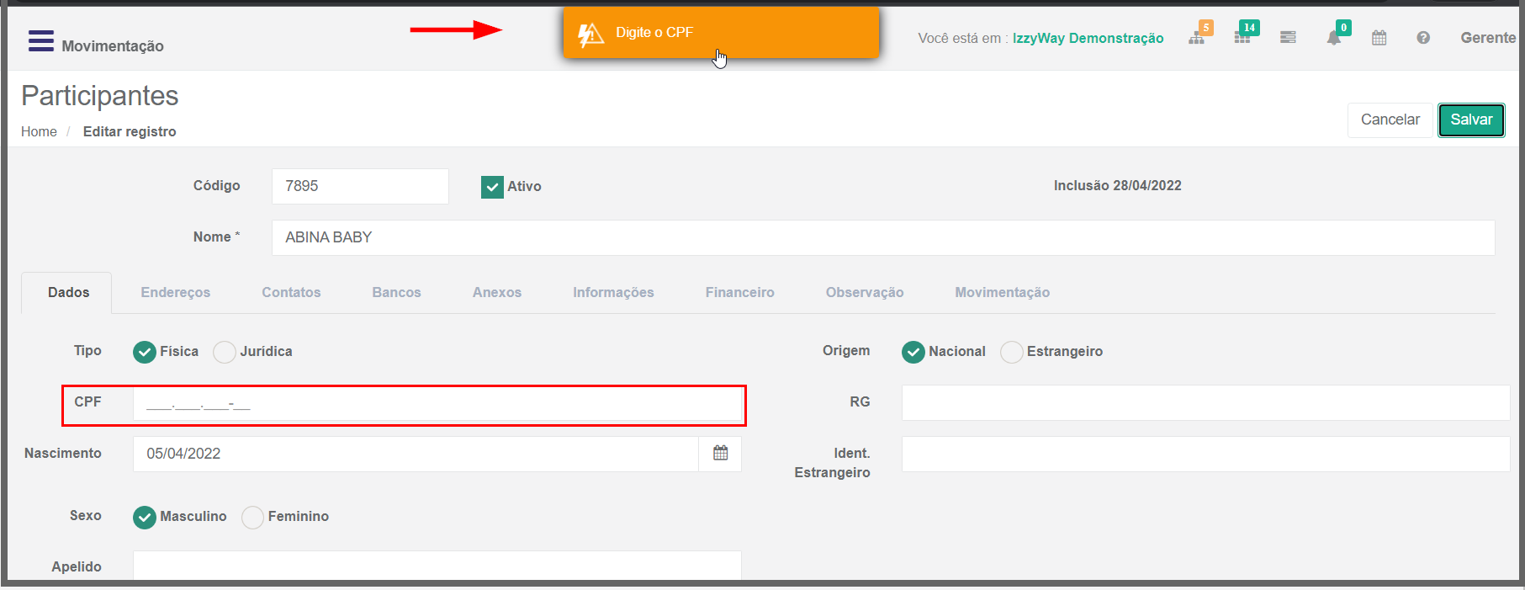Choose Feminino for Sexo
Viewport: 1525px width, 590px height.
point(252,517)
